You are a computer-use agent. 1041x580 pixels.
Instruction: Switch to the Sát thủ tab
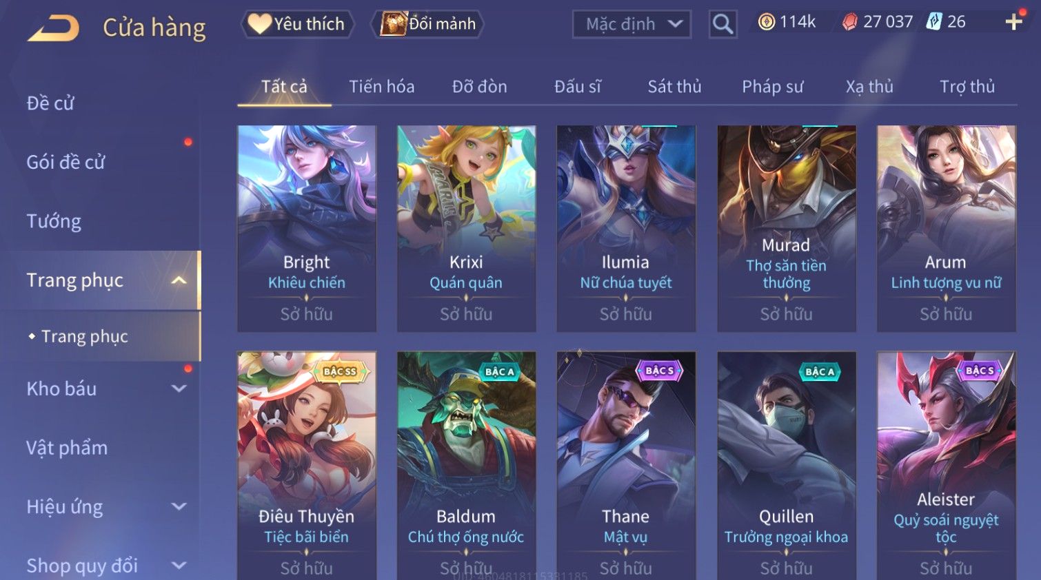click(x=674, y=87)
